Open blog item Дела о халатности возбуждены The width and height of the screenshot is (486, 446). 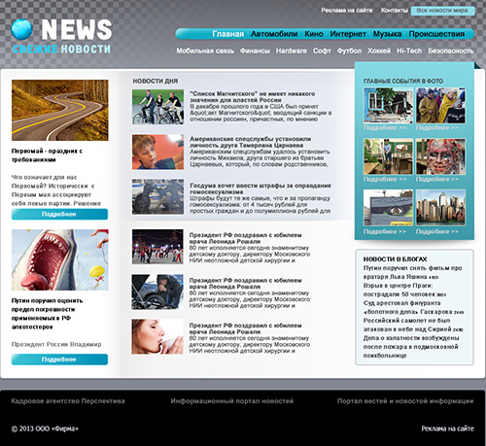coord(411,347)
